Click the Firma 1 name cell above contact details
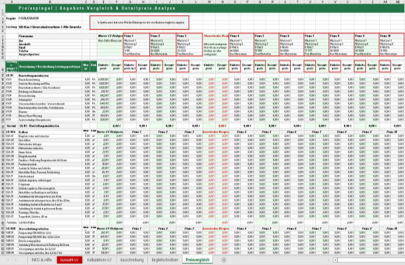This screenshot has width=405, height=265. coord(136,36)
